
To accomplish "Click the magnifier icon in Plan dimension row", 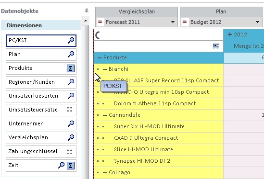I will 71,54.
